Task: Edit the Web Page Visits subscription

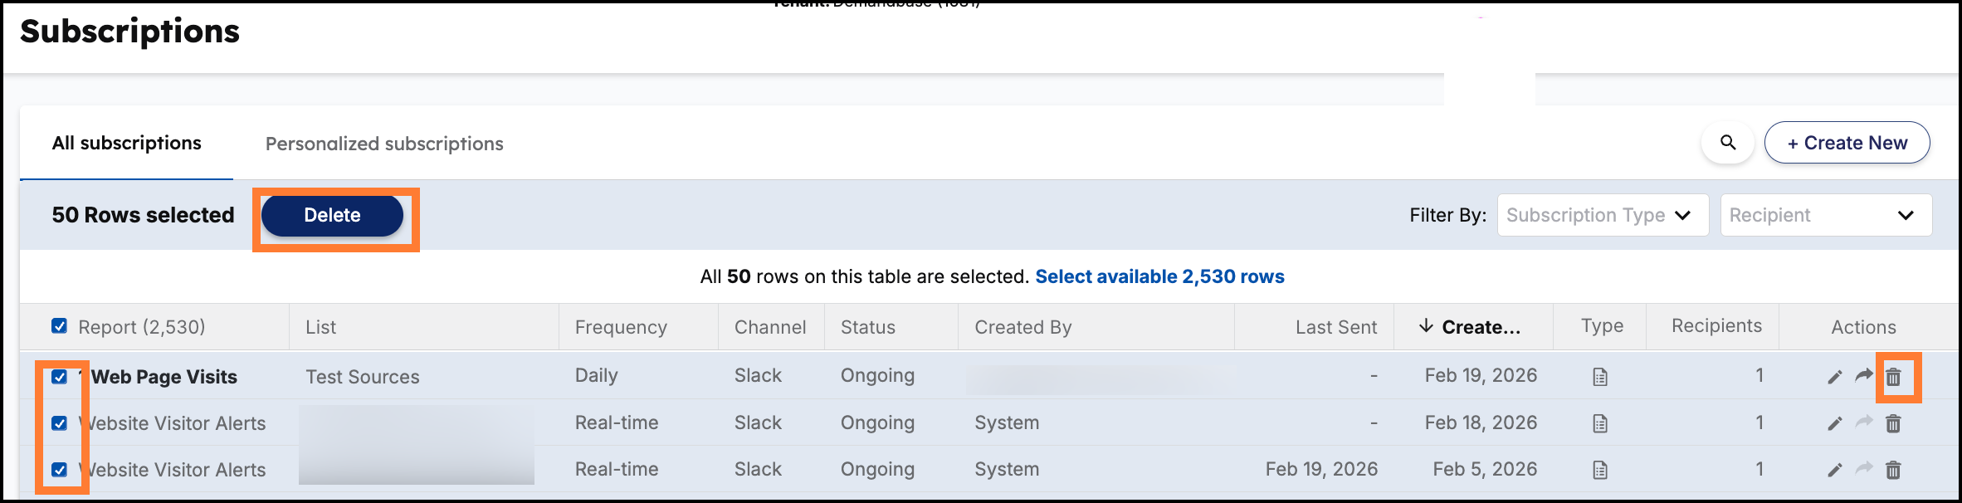Action: (1834, 377)
